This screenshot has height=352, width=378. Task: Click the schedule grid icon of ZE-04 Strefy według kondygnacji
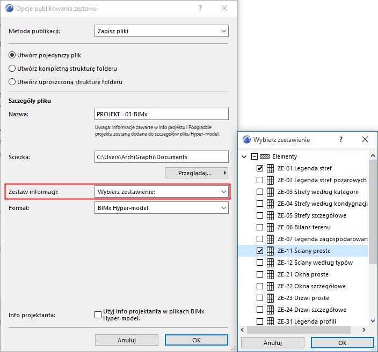pyautogui.click(x=270, y=204)
